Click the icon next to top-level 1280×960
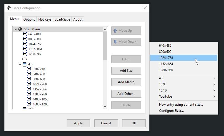This screenshot has width=224, height=136. tap(25, 54)
